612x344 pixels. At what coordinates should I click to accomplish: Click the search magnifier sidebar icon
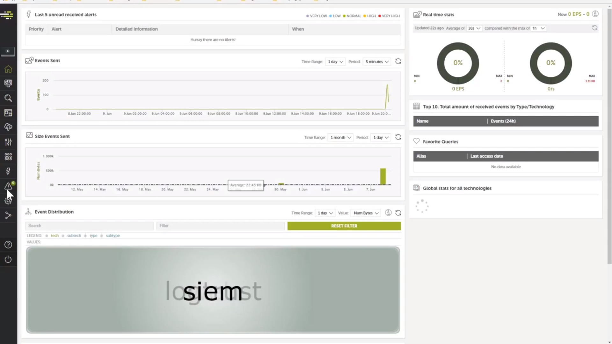(8, 98)
